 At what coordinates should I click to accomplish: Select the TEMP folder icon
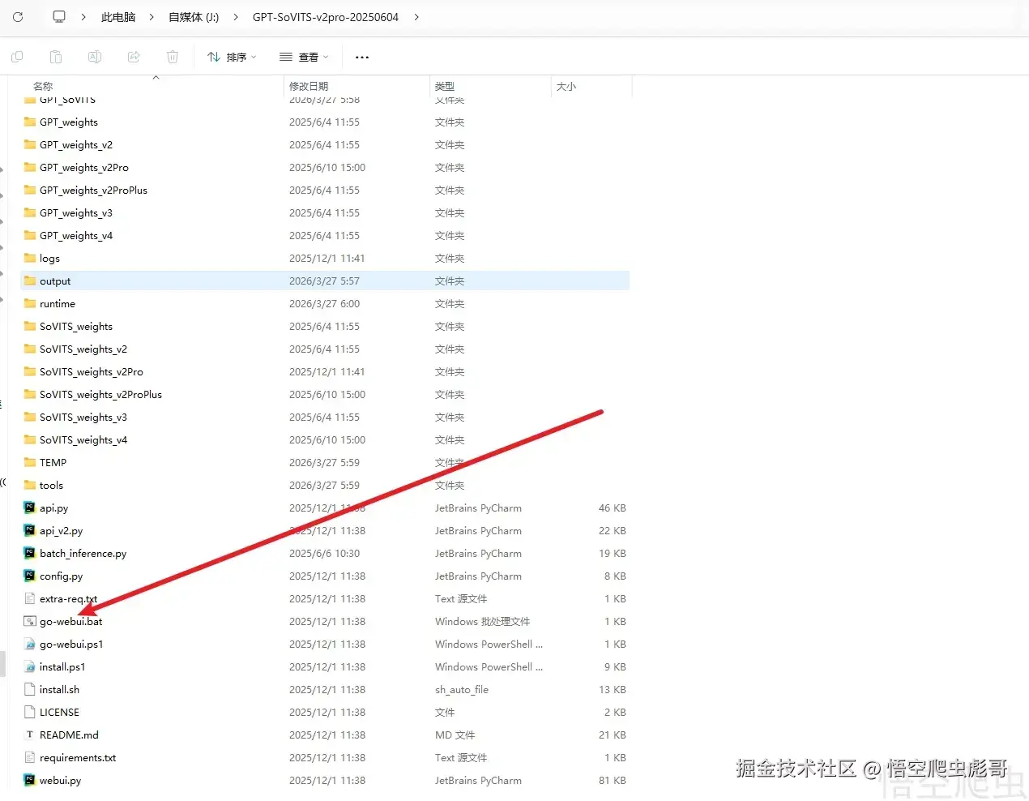click(x=30, y=462)
